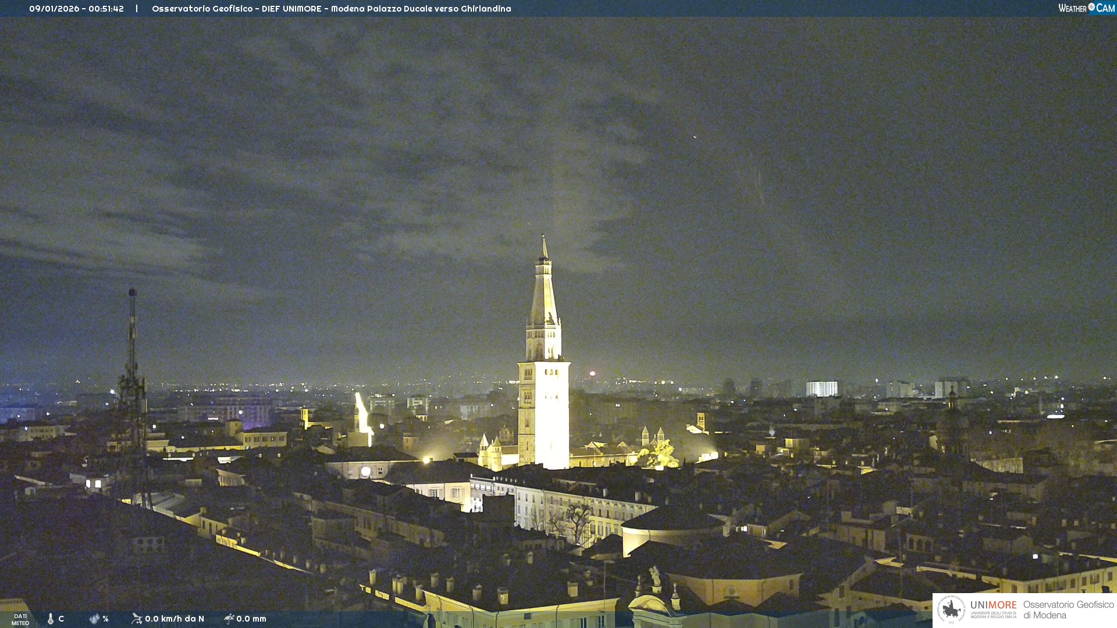Click the UNIMORE university seal emblem
The width and height of the screenshot is (1117, 628).
click(951, 609)
